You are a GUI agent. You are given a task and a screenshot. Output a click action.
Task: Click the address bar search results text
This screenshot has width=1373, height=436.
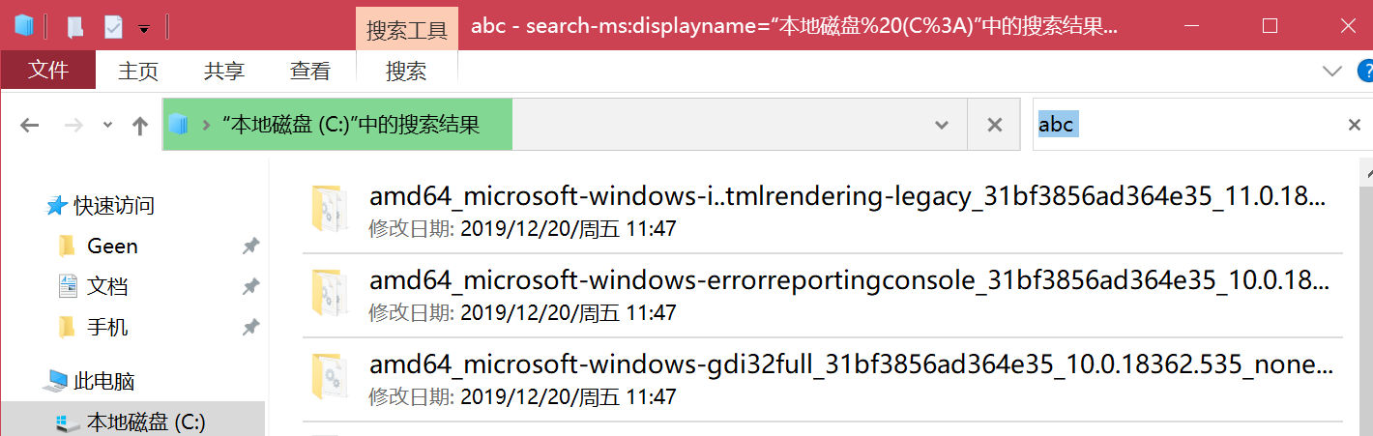tap(350, 125)
